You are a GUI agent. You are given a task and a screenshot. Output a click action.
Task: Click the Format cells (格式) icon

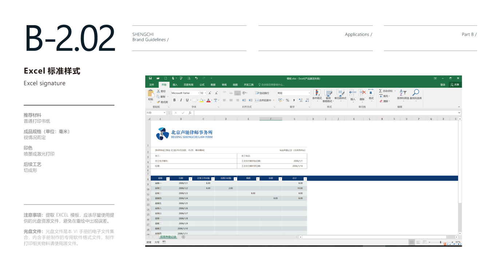tap(371, 92)
